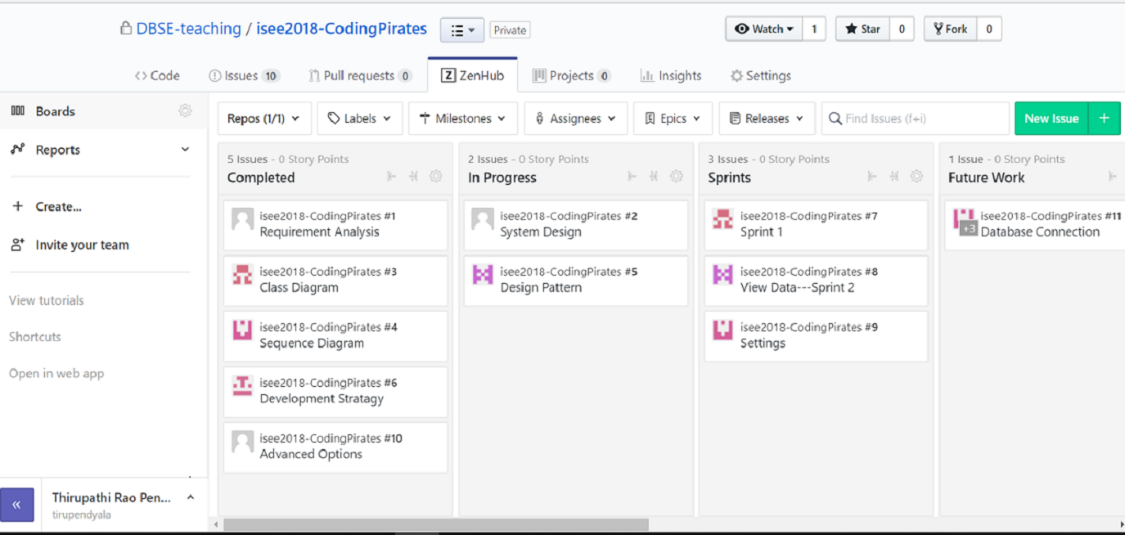This screenshot has height=535, width=1125.
Task: Click avatar on Design Pattern card
Action: click(483, 274)
